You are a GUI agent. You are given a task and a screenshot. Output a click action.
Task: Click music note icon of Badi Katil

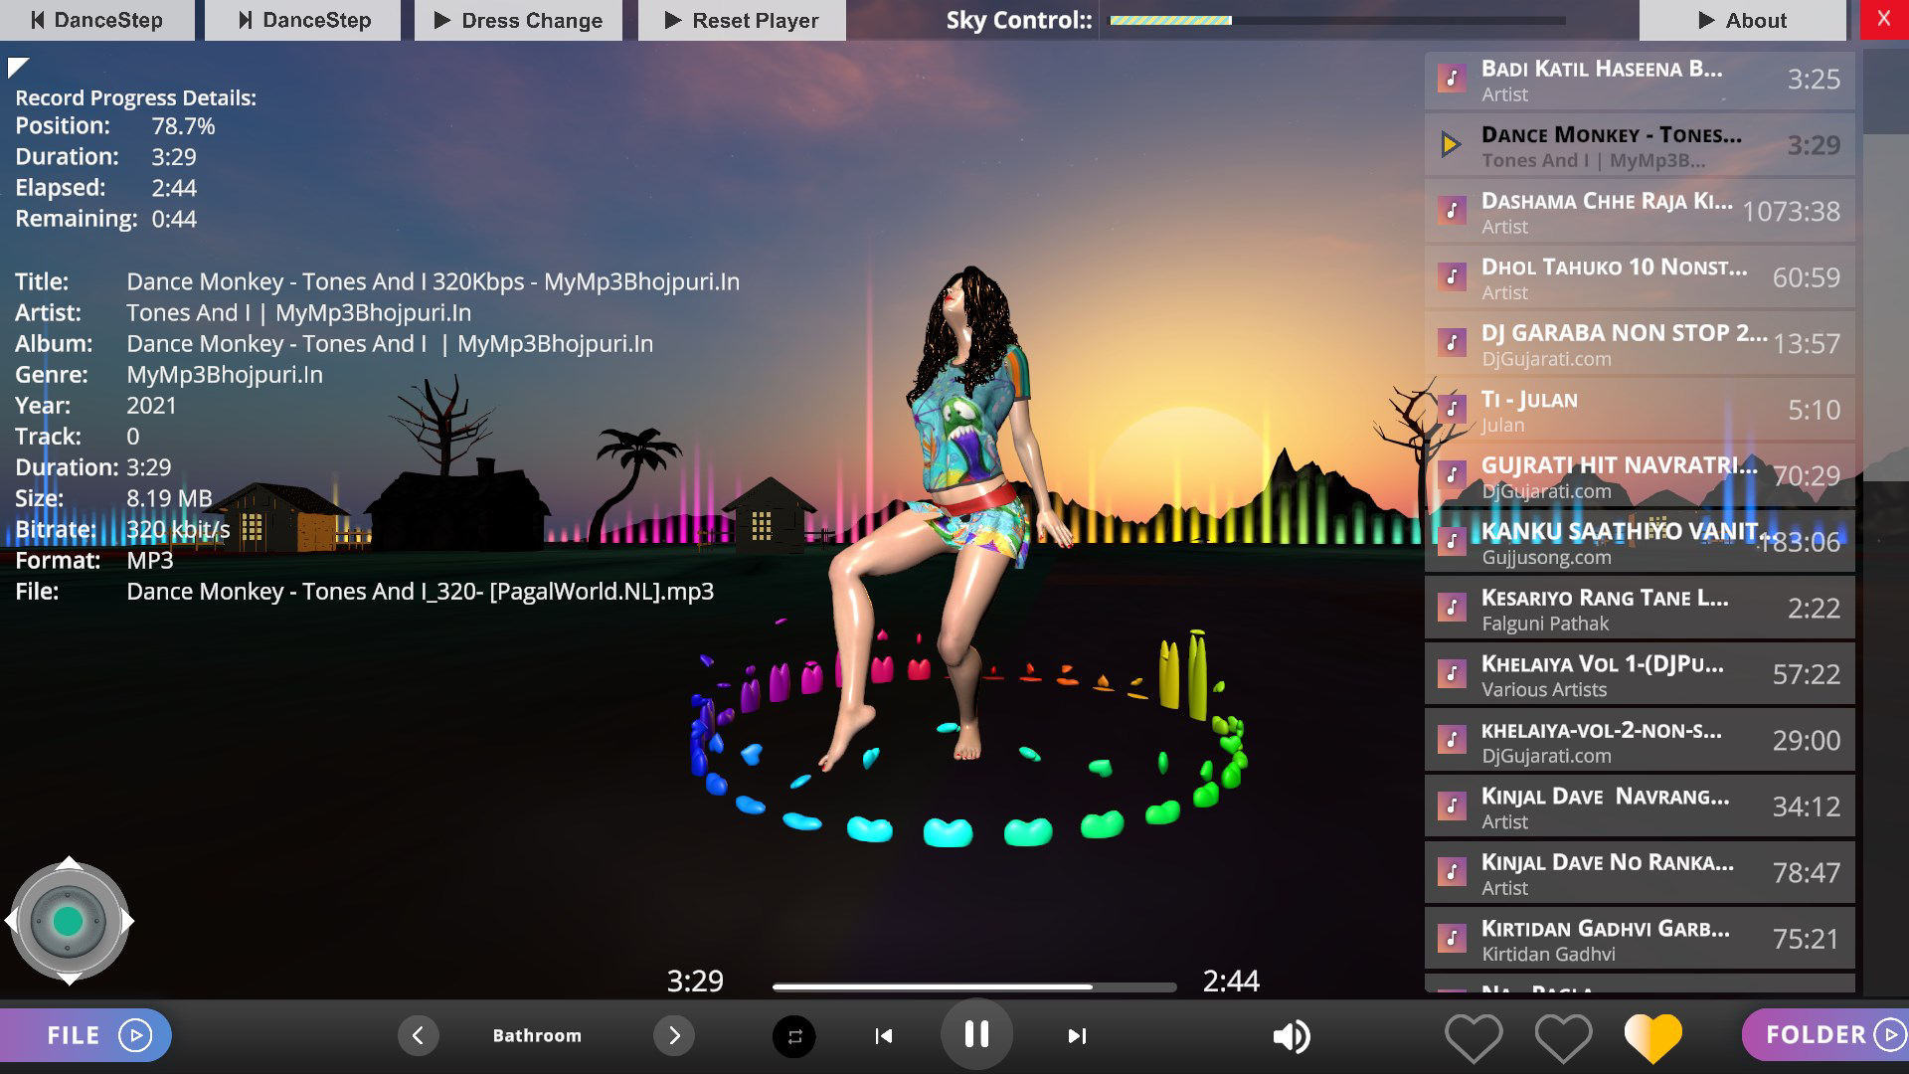(1452, 79)
